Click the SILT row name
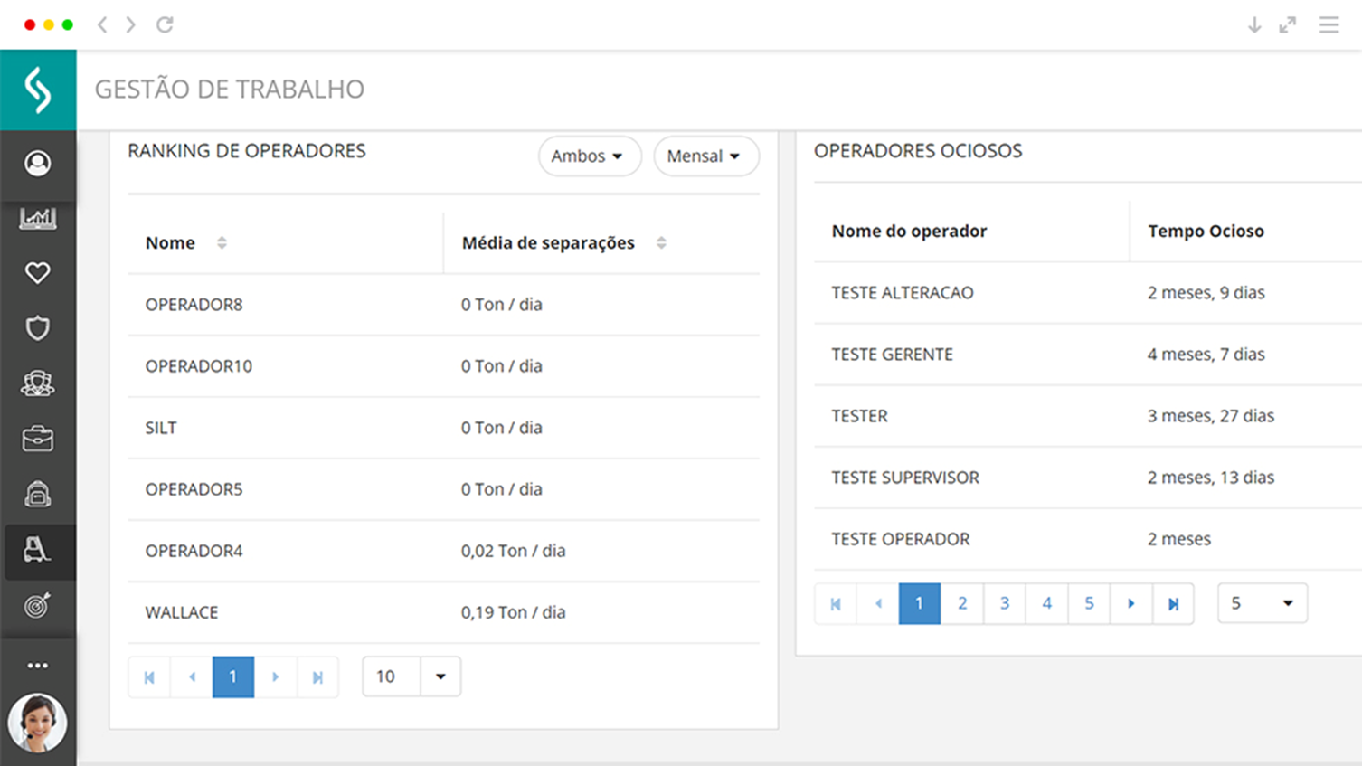Image resolution: width=1362 pixels, height=766 pixels. pyautogui.click(x=161, y=428)
